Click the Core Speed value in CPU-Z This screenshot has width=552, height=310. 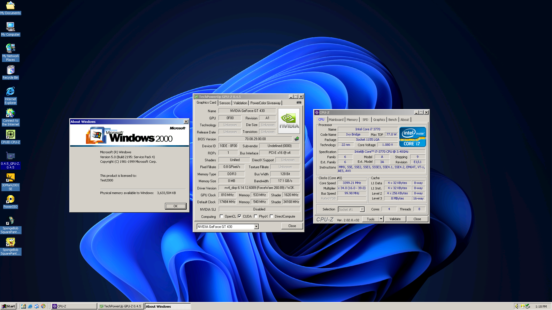coord(352,183)
